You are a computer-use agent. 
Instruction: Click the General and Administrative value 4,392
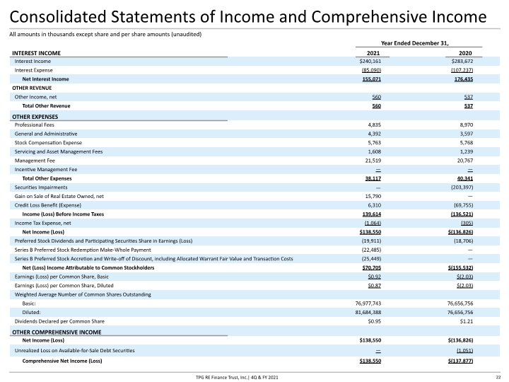pyautogui.click(x=374, y=134)
